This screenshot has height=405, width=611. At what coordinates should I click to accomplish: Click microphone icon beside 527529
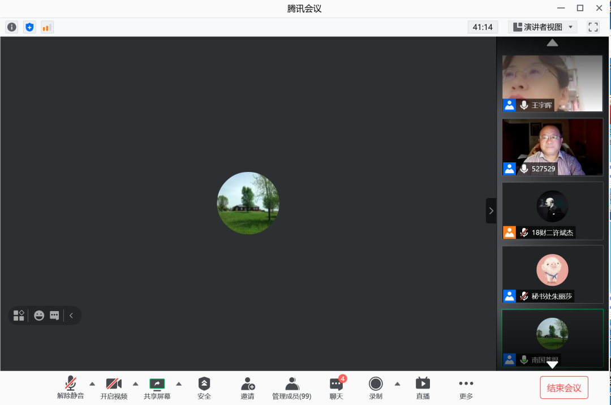tap(524, 169)
